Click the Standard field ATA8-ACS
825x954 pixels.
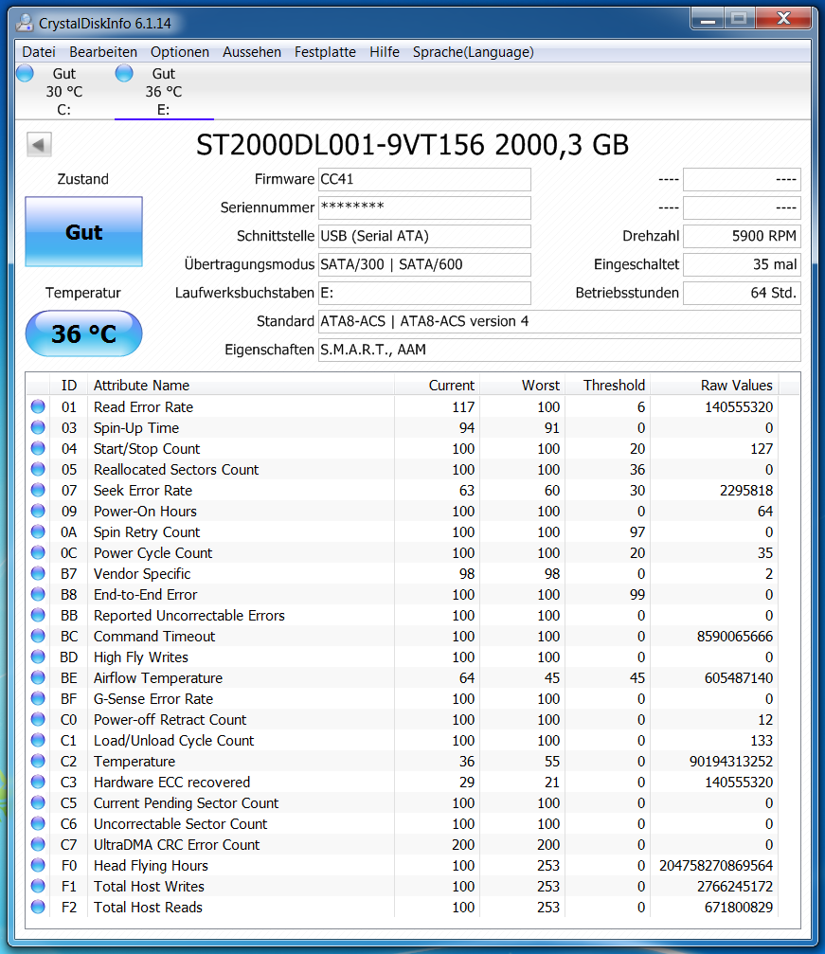pos(560,321)
